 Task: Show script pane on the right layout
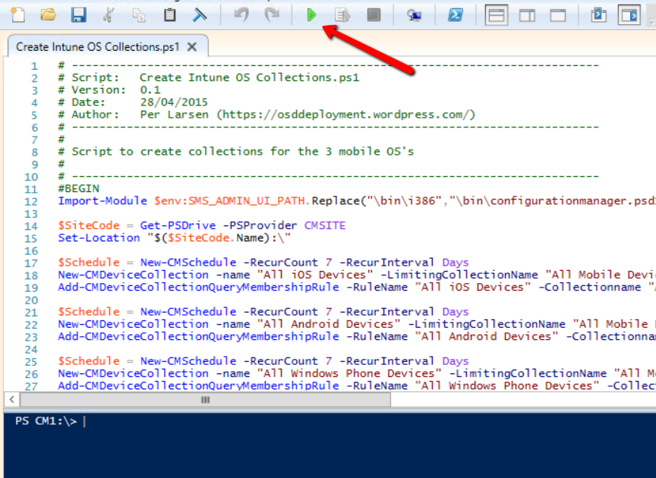point(527,14)
